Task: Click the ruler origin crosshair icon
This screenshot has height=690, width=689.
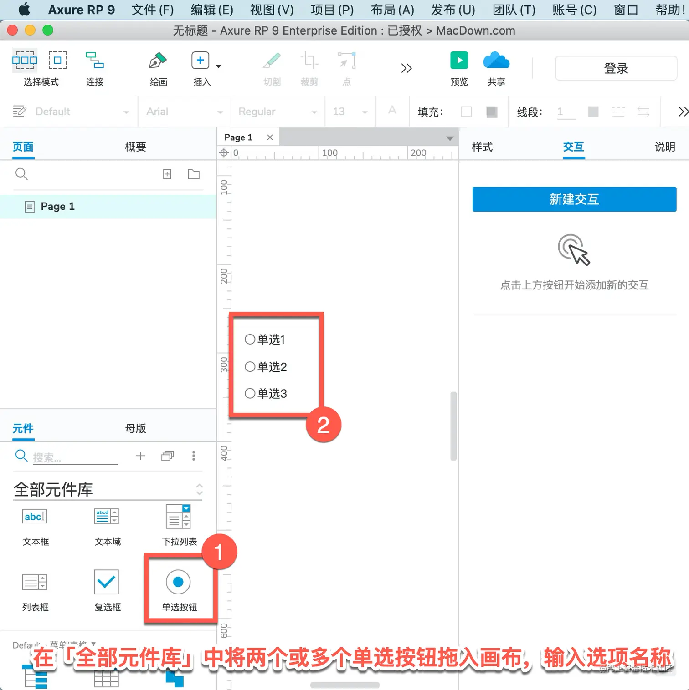Action: [224, 153]
